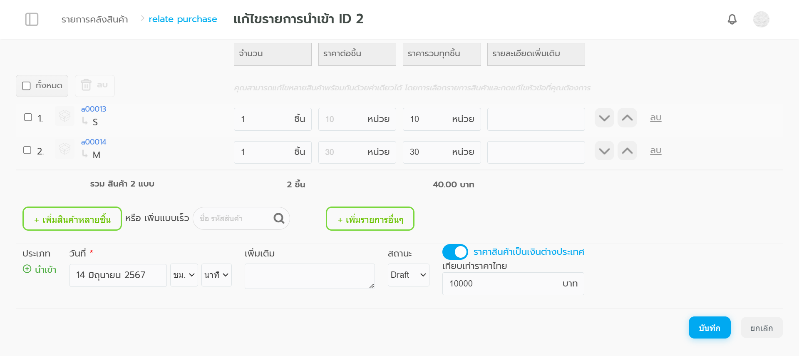799x356 pixels.
Task: Toggle the sidebar panel icon
Action: [32, 19]
